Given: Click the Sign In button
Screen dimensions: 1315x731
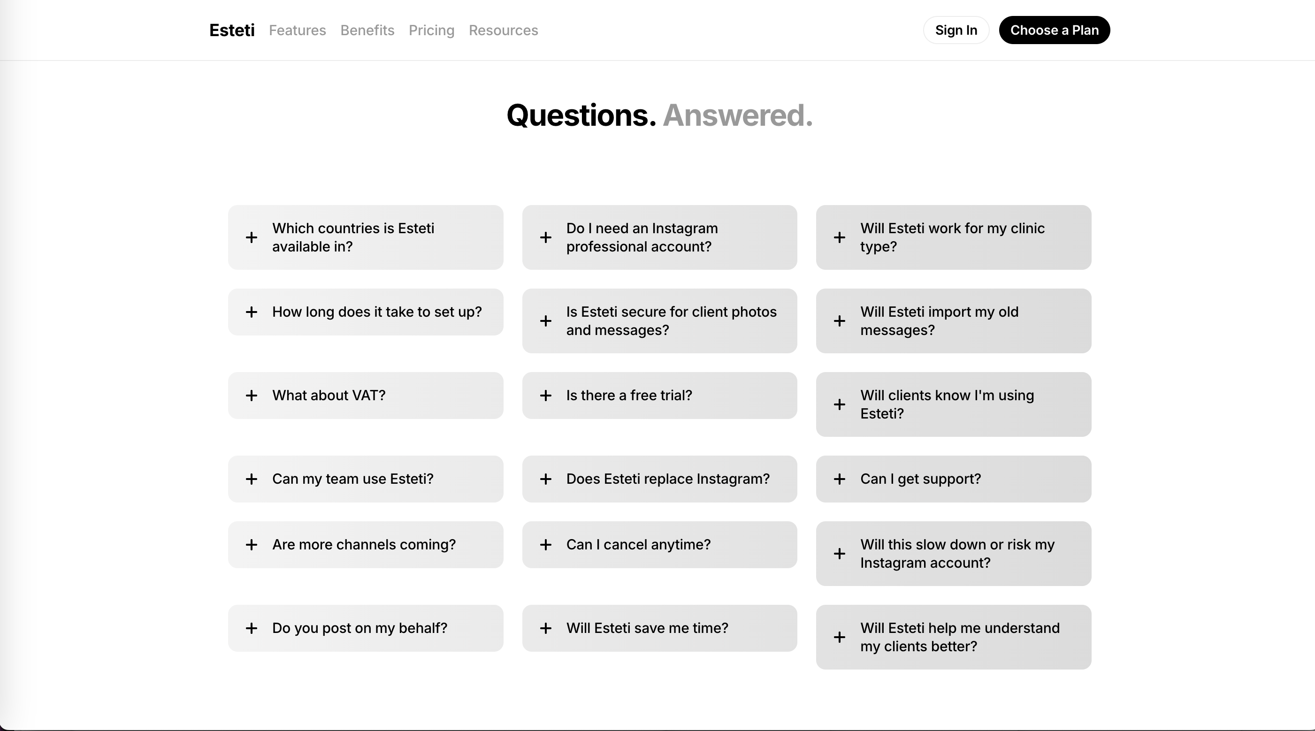Looking at the screenshot, I should 956,30.
